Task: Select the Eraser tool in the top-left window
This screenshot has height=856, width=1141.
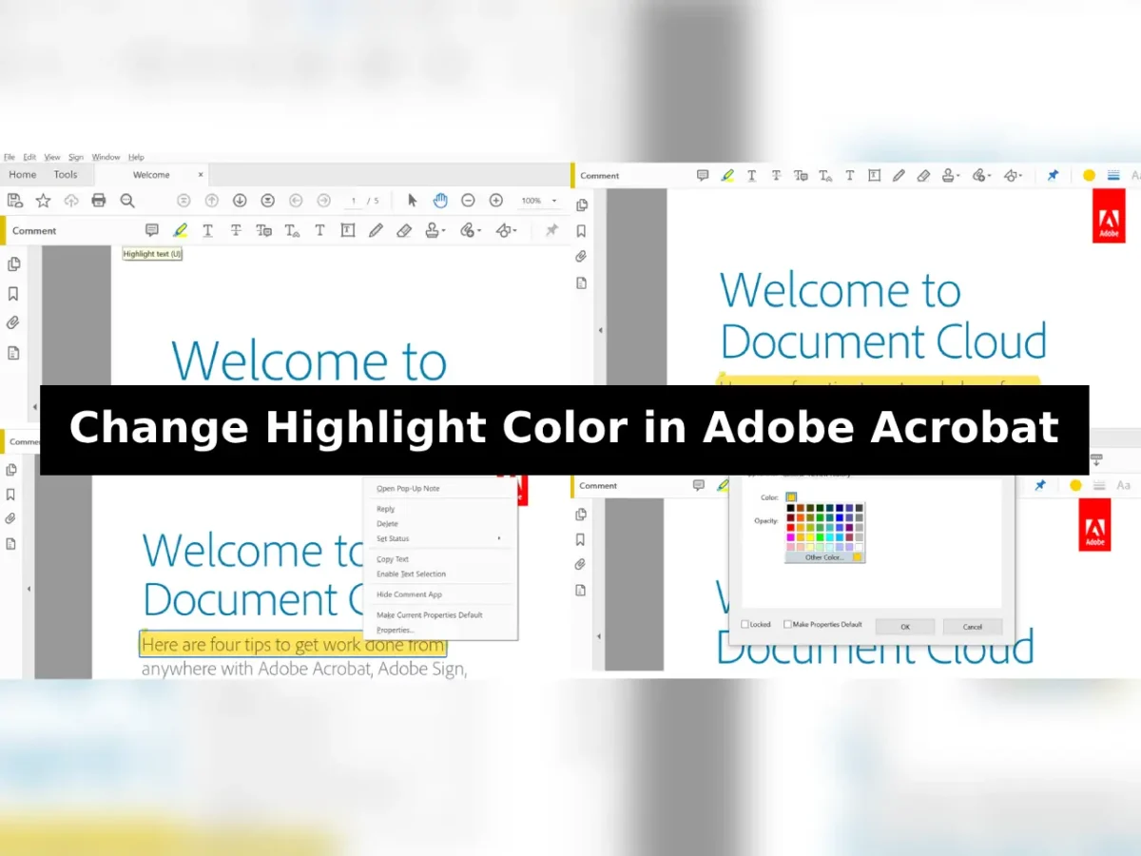Action: click(404, 230)
